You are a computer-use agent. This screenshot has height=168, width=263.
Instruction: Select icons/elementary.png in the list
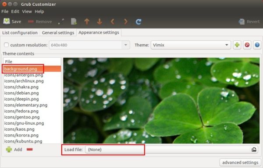click(32, 105)
